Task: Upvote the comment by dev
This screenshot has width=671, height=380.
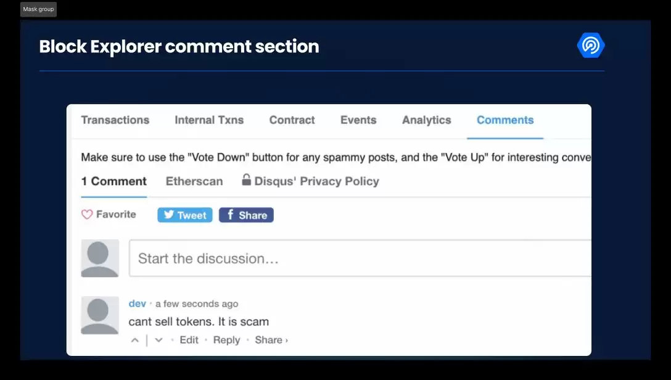Action: (x=135, y=340)
